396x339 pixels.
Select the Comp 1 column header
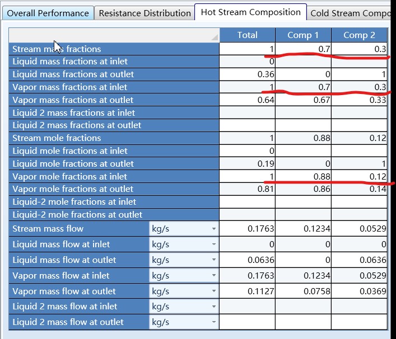(x=303, y=35)
